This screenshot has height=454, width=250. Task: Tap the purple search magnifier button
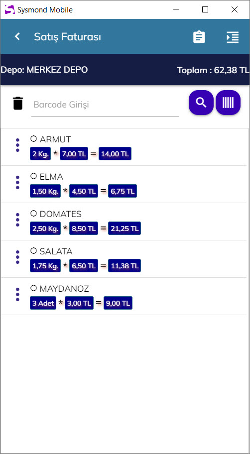[201, 103]
